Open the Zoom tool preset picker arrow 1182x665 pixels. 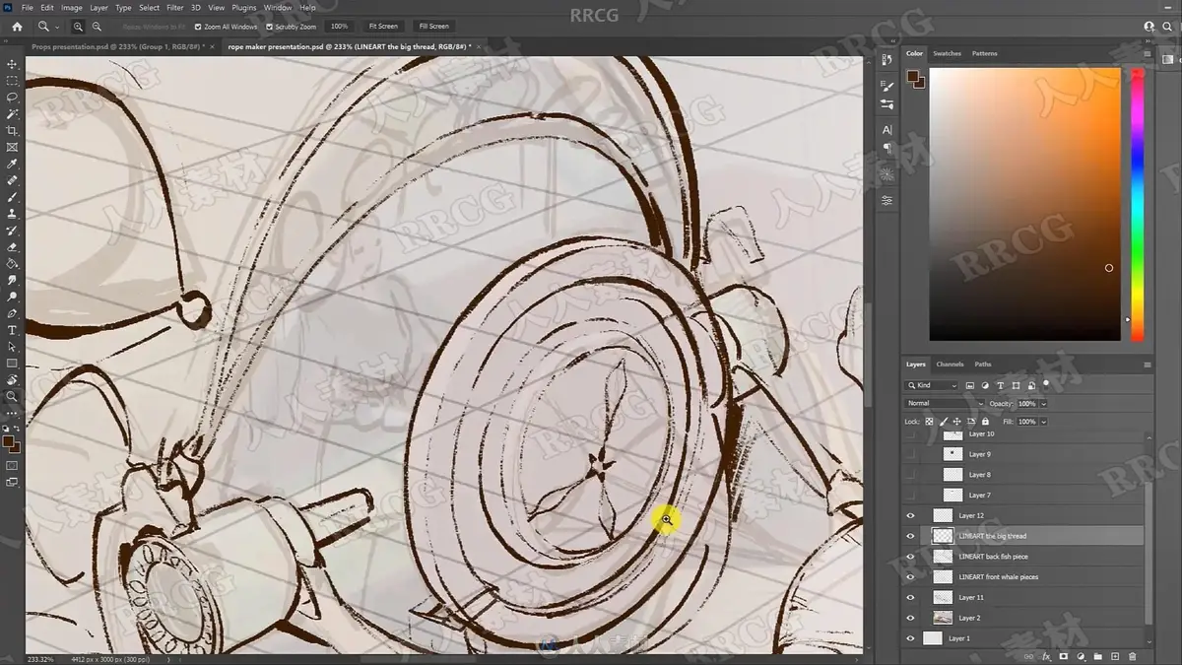57,27
